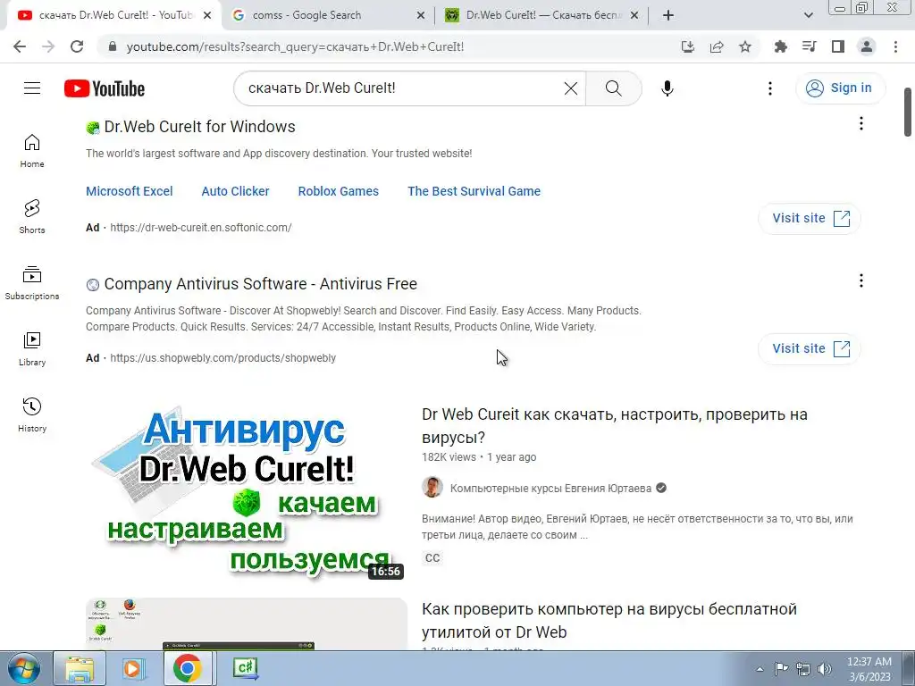Open the tab search dropdown
This screenshot has height=686, width=915.
point(808,15)
